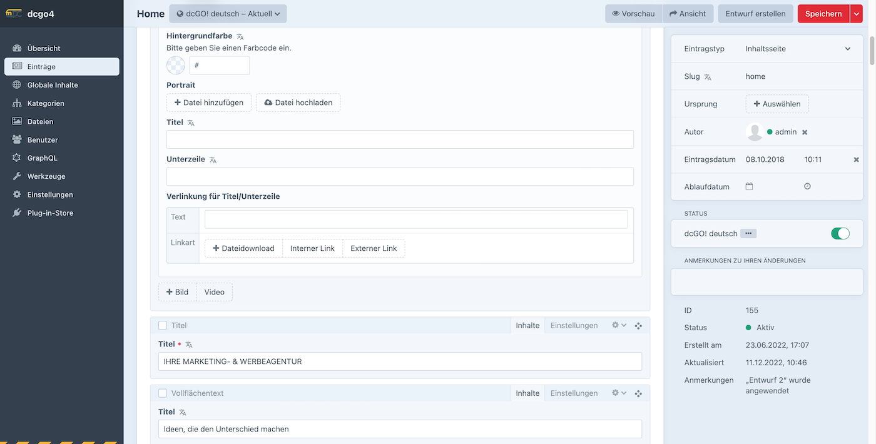Click translate icon next to Hintergrundfarbe

240,37
